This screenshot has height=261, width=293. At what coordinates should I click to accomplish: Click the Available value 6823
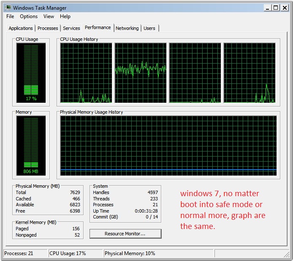click(x=75, y=205)
